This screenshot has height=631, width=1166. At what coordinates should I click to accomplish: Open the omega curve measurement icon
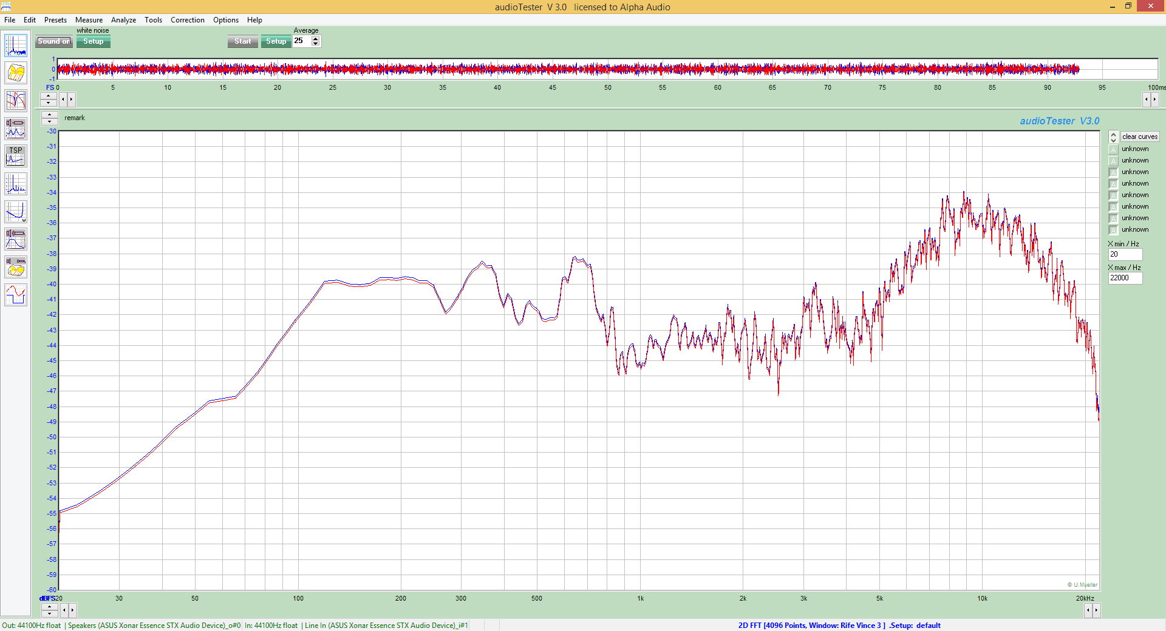coord(16,212)
